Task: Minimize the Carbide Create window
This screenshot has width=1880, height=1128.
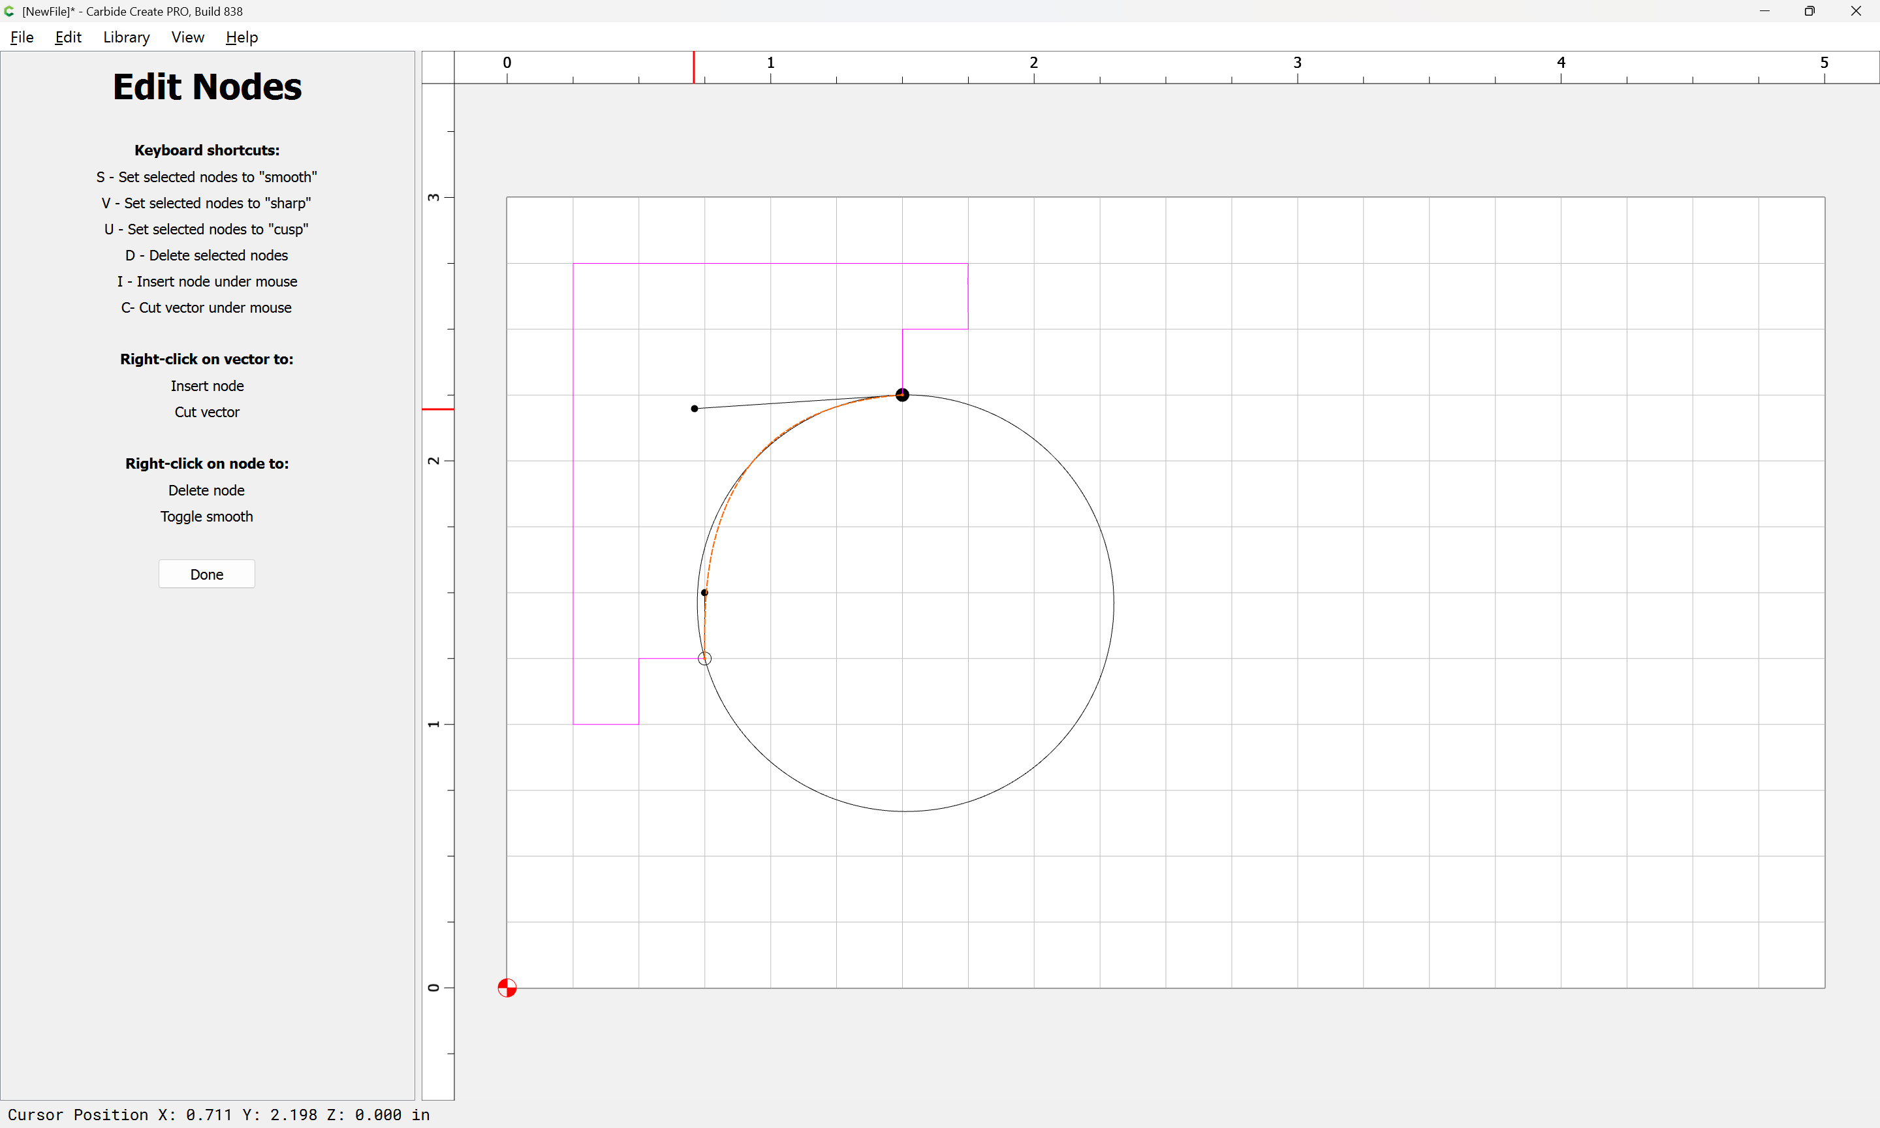Action: (1764, 11)
